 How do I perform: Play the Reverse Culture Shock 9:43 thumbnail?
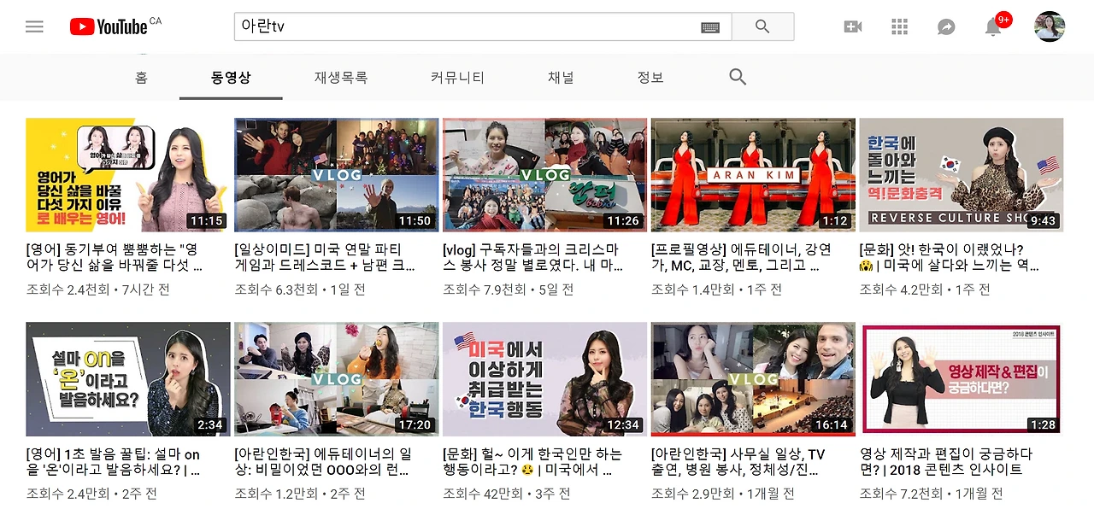962,175
